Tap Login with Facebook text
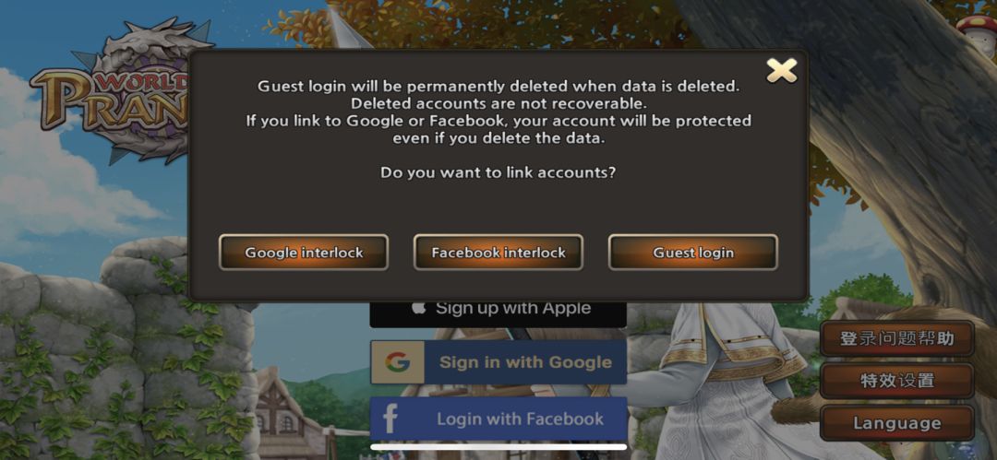 click(x=520, y=419)
